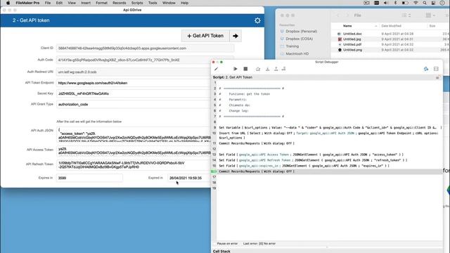Open the File menu
Image resolution: width=450 pixels, height=253 pixels.
pyautogui.click(x=48, y=3)
